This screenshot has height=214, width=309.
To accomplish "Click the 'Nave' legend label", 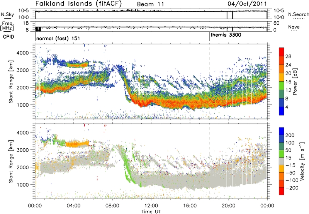I will 294,27.
